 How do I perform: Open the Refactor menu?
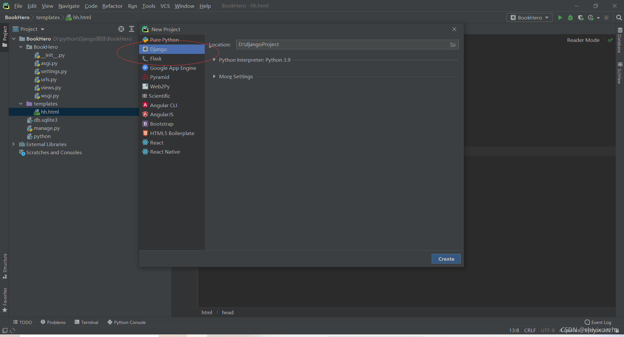tap(112, 6)
